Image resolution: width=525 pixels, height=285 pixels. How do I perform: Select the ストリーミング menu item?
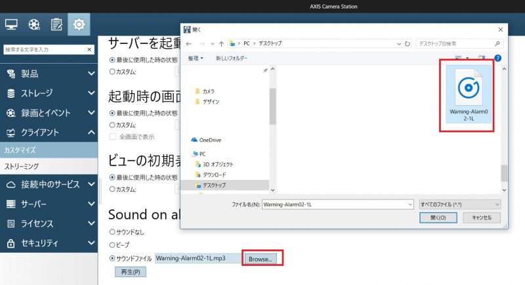click(49, 166)
